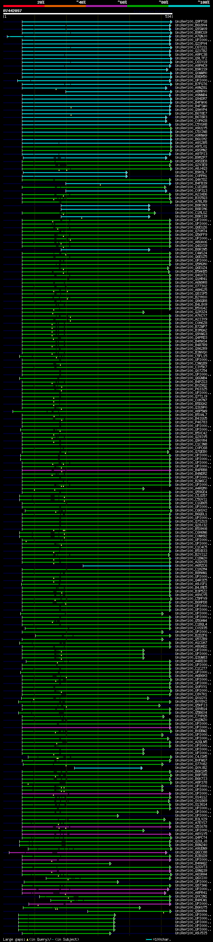The height and width of the screenshot is (942, 213).
Task: Open hit UniRef100_B9RCG9
Action: (191, 32)
